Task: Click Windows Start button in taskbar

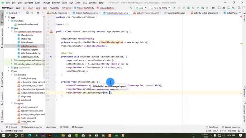Action: click(3, 135)
